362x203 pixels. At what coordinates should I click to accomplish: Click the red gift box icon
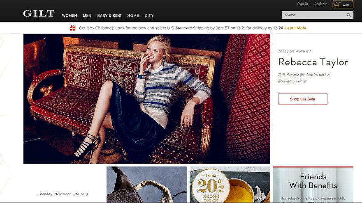point(72,28)
